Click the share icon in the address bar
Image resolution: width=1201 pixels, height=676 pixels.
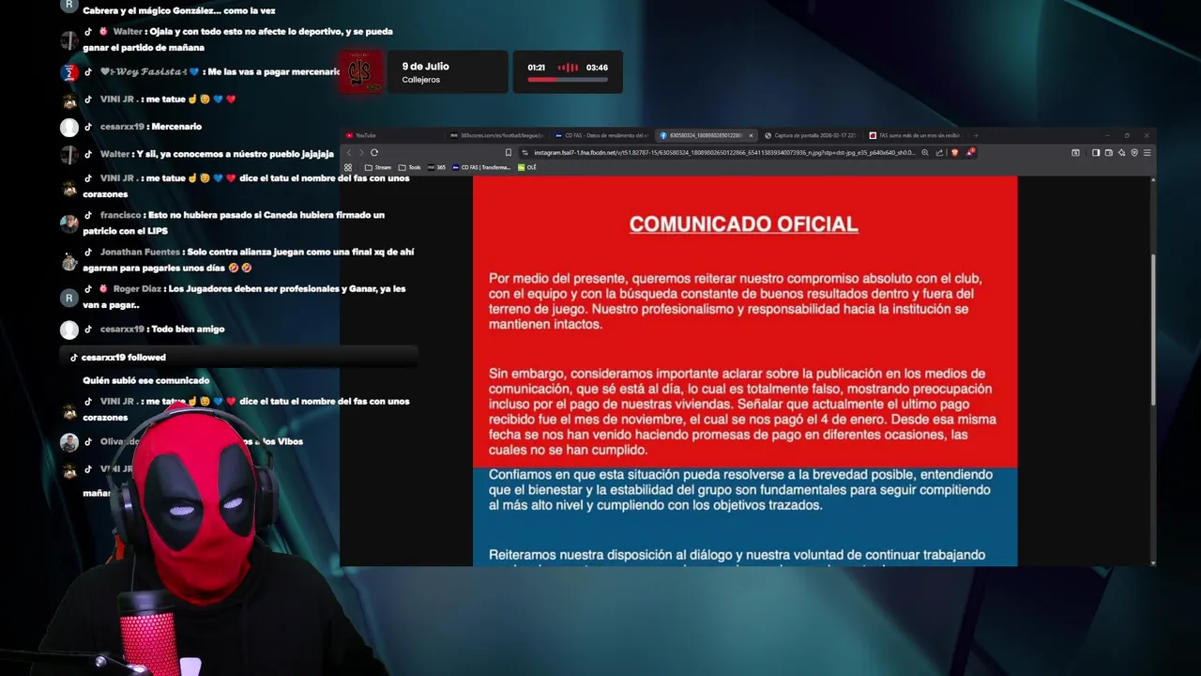click(939, 152)
